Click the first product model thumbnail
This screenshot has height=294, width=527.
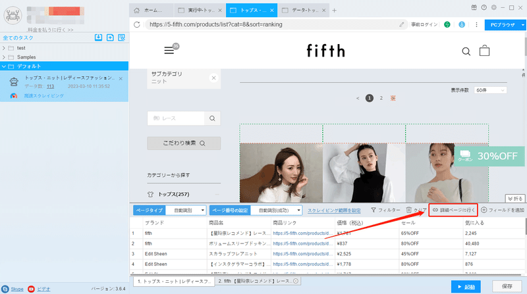(x=281, y=173)
